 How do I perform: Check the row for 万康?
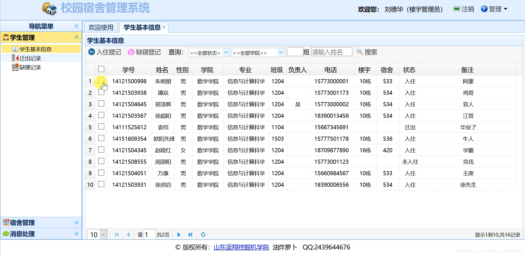tap(101, 172)
